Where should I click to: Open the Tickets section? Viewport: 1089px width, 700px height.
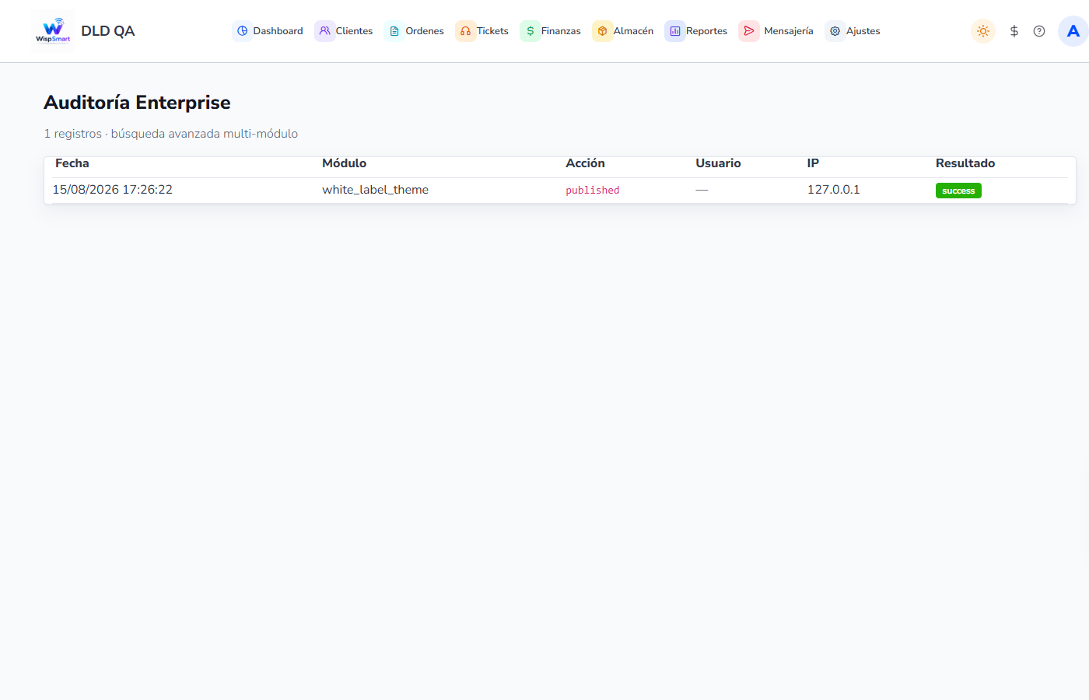coord(492,31)
